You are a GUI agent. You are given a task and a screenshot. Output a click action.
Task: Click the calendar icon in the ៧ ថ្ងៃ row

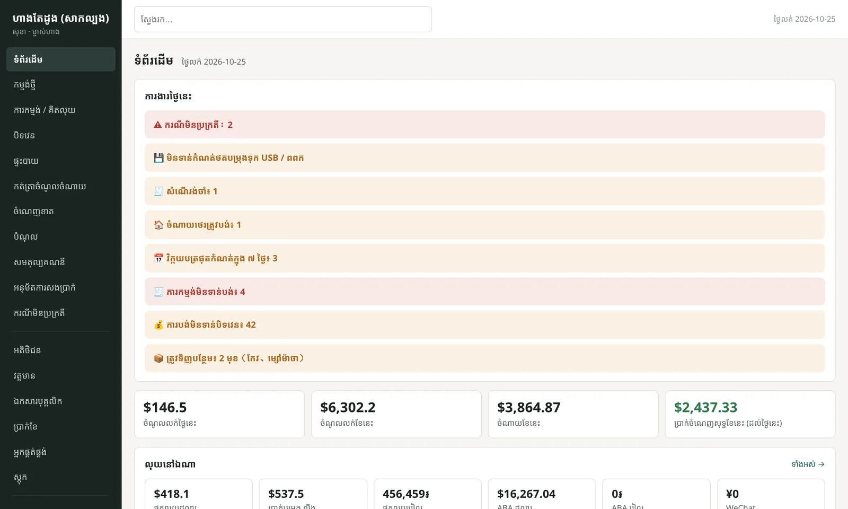158,258
